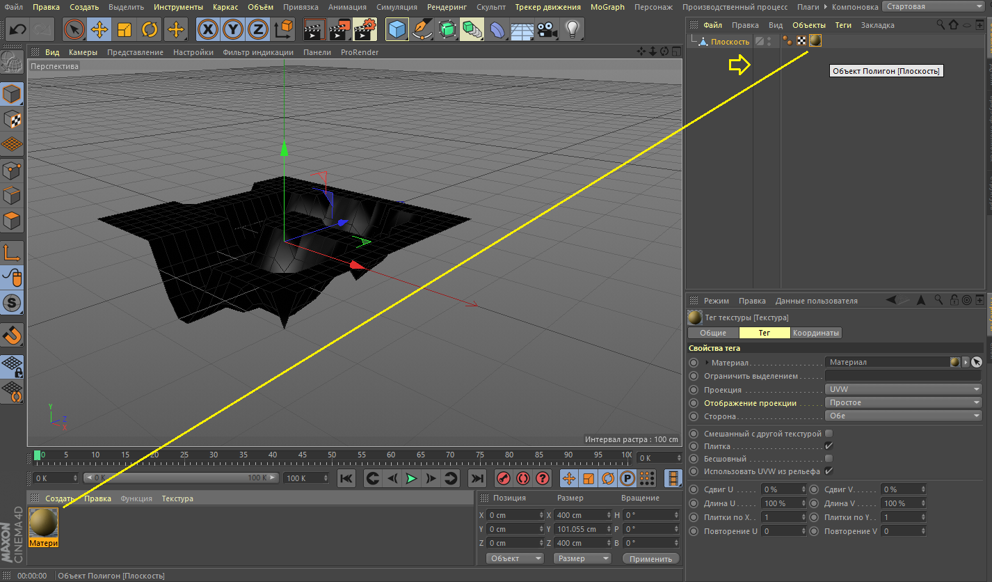This screenshot has height=582, width=992.
Task: Play the animation forward
Action: click(412, 478)
